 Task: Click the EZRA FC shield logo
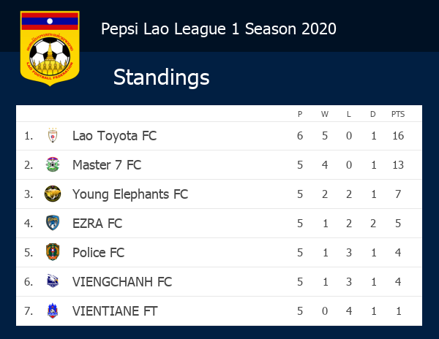[53, 223]
